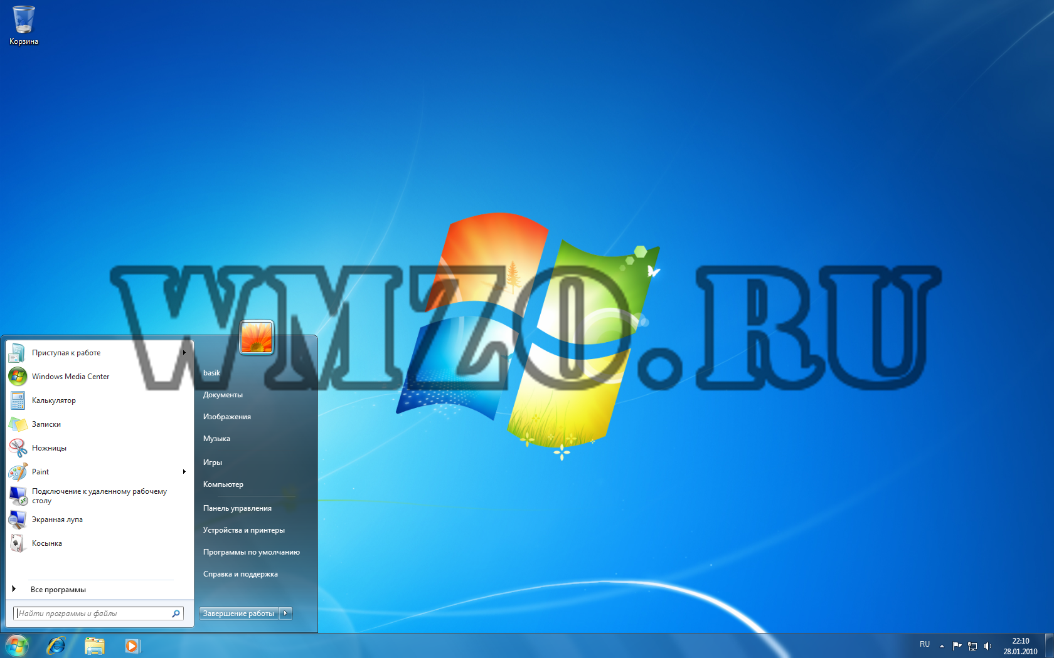1054x658 pixels.
Task: Open Программы по умолчанию
Action: (252, 552)
